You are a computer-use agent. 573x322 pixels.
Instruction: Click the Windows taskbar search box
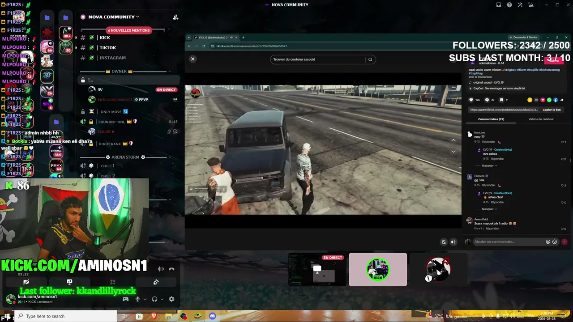66,316
